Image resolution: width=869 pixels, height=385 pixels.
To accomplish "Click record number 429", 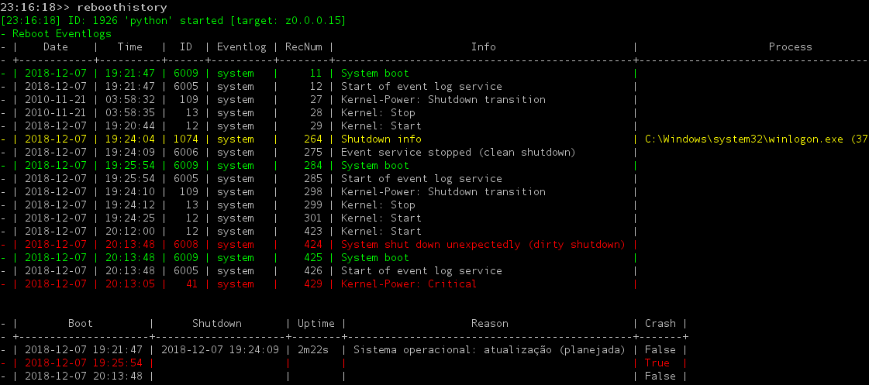I will tap(312, 284).
